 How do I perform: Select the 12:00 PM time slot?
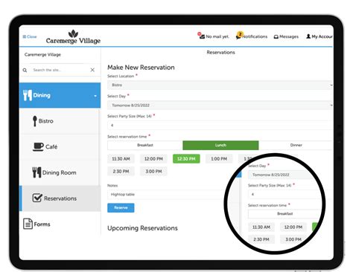tap(153, 159)
